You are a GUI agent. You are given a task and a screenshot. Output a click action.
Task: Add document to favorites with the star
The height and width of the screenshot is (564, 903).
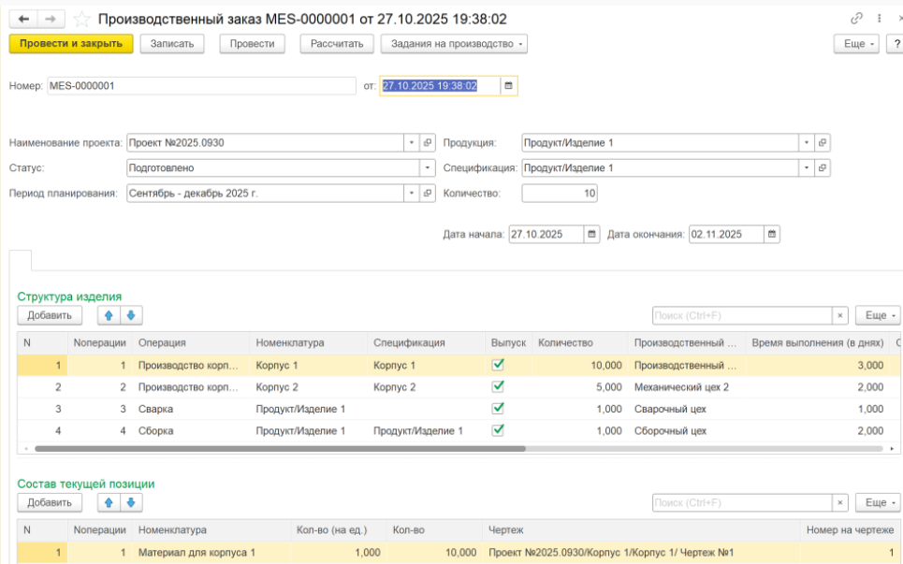[81, 20]
